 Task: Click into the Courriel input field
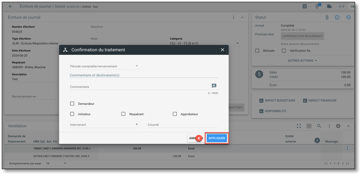pyautogui.click(x=182, y=125)
